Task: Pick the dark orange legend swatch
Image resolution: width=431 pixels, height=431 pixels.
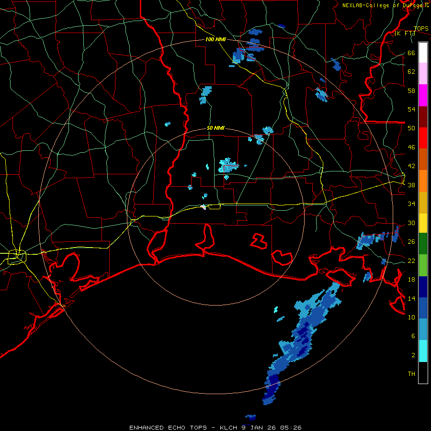Action: (x=423, y=159)
